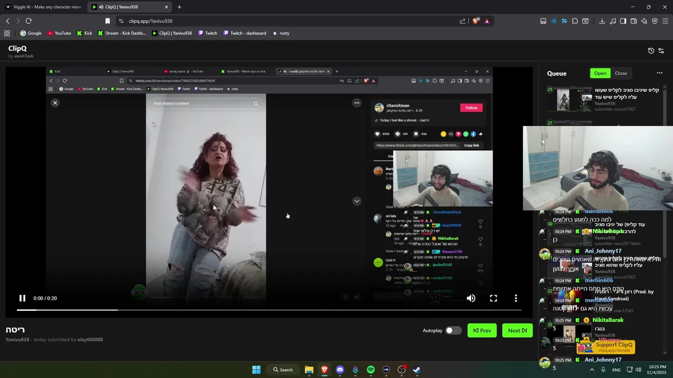Open the Stream - Kick Dashboard bookmark
The height and width of the screenshot is (378, 673).
click(x=121, y=33)
